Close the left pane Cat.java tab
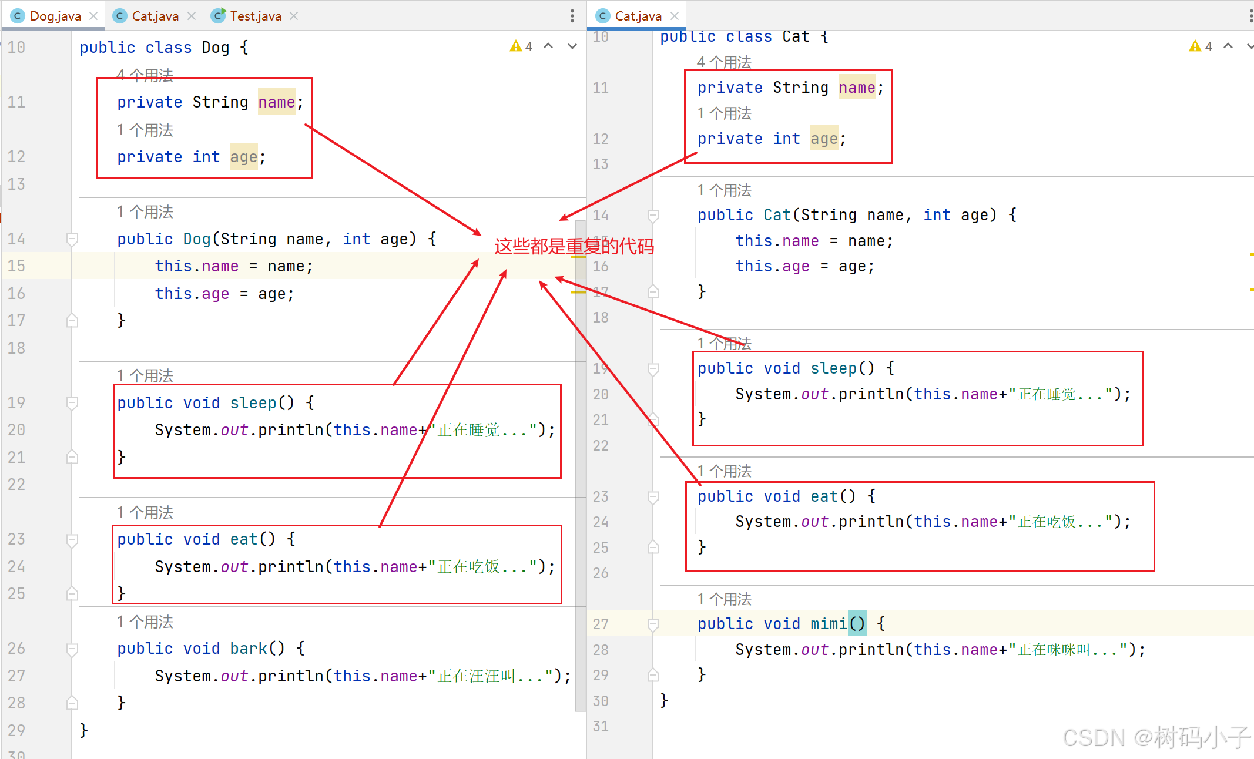Screen dimensions: 1254x759 pos(192,16)
